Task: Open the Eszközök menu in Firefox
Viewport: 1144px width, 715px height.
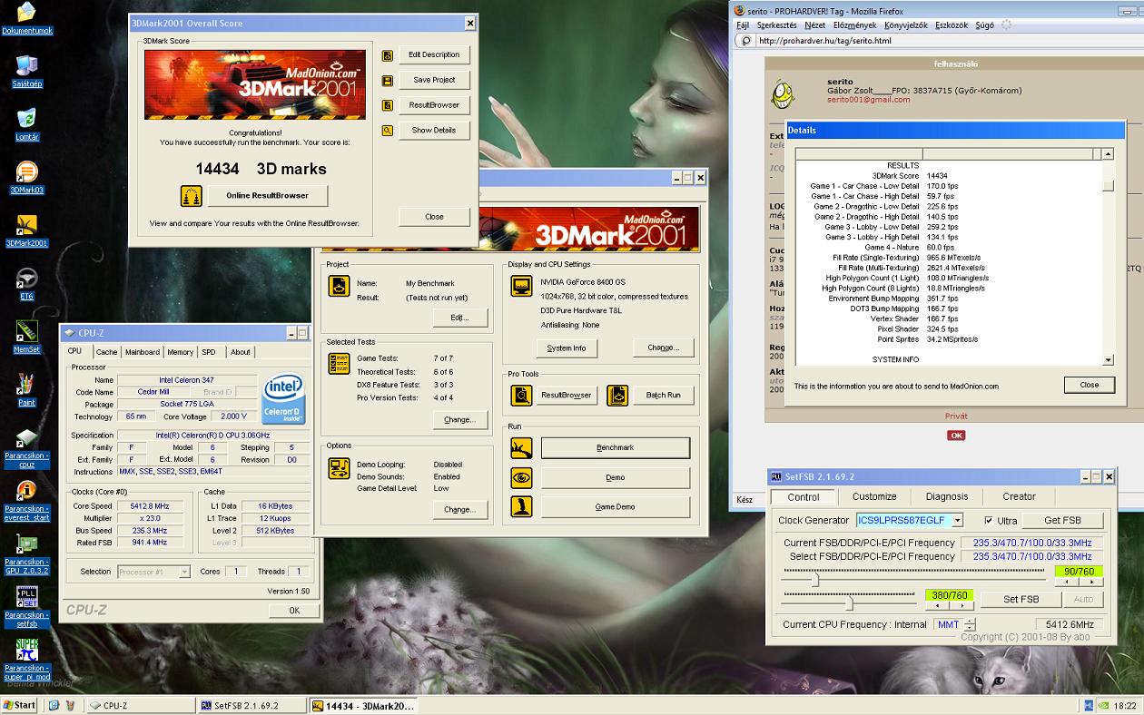Action: 951,25
